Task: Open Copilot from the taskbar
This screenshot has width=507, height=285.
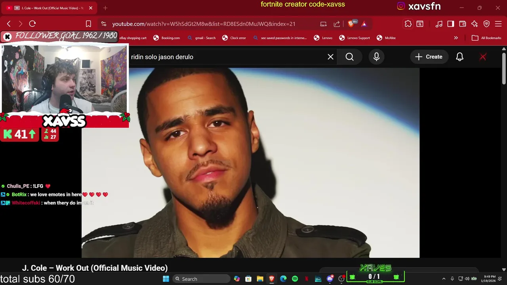Action: pyautogui.click(x=236, y=279)
